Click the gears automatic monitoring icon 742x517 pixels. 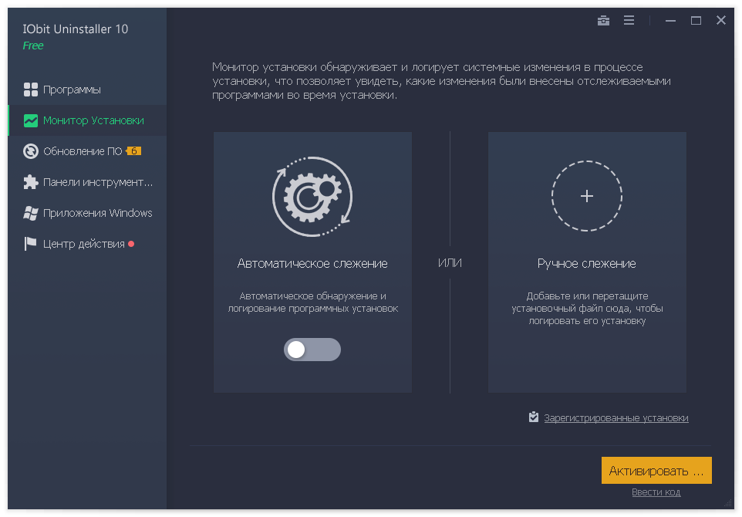[x=312, y=196]
